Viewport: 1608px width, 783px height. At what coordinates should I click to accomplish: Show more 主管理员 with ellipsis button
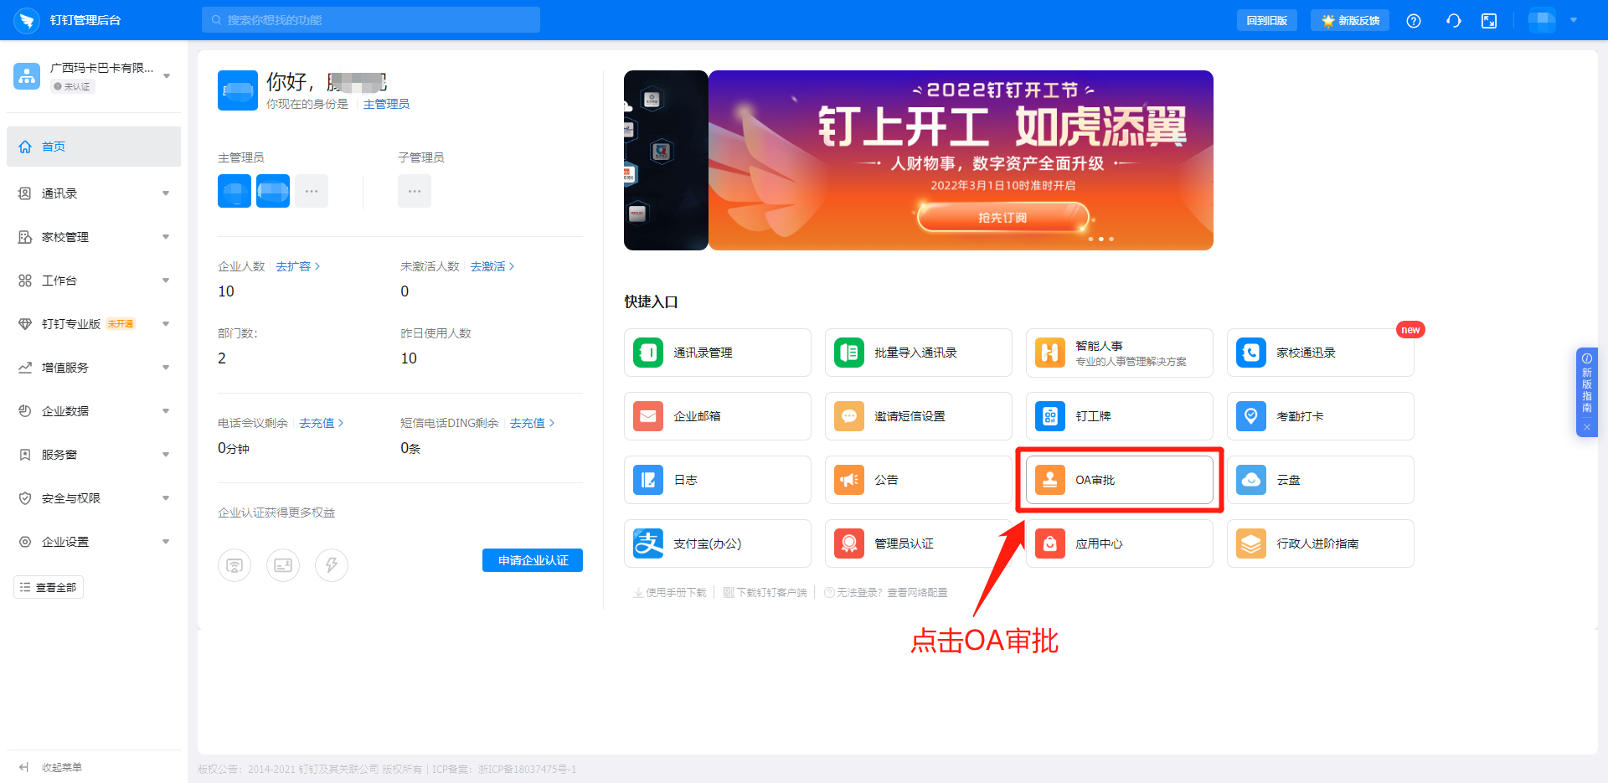click(x=312, y=191)
